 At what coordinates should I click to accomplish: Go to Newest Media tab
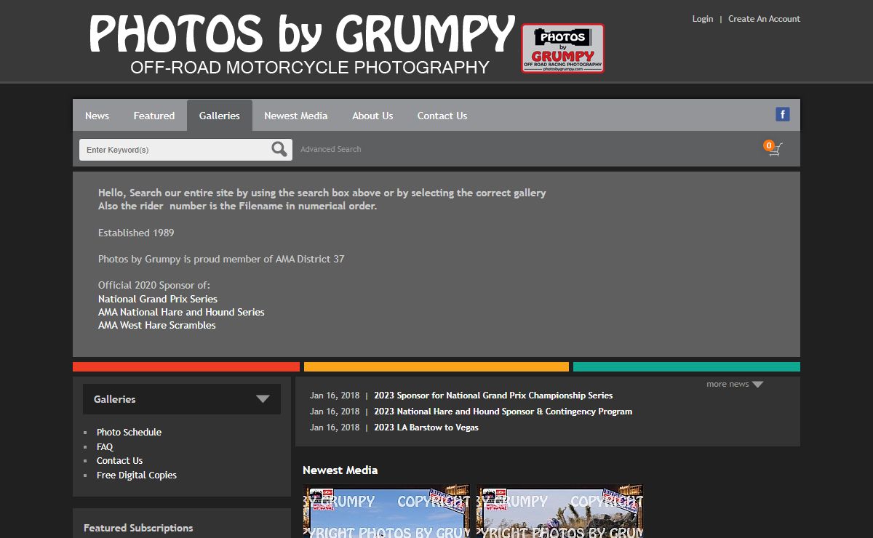(x=295, y=116)
